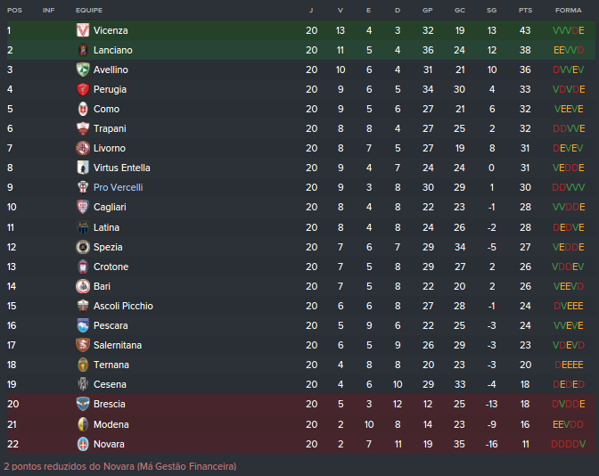Click the Lanciano club crest
Image resolution: width=599 pixels, height=476 pixels.
83,50
